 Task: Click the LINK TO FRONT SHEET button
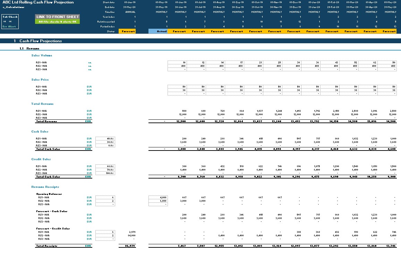click(58, 17)
